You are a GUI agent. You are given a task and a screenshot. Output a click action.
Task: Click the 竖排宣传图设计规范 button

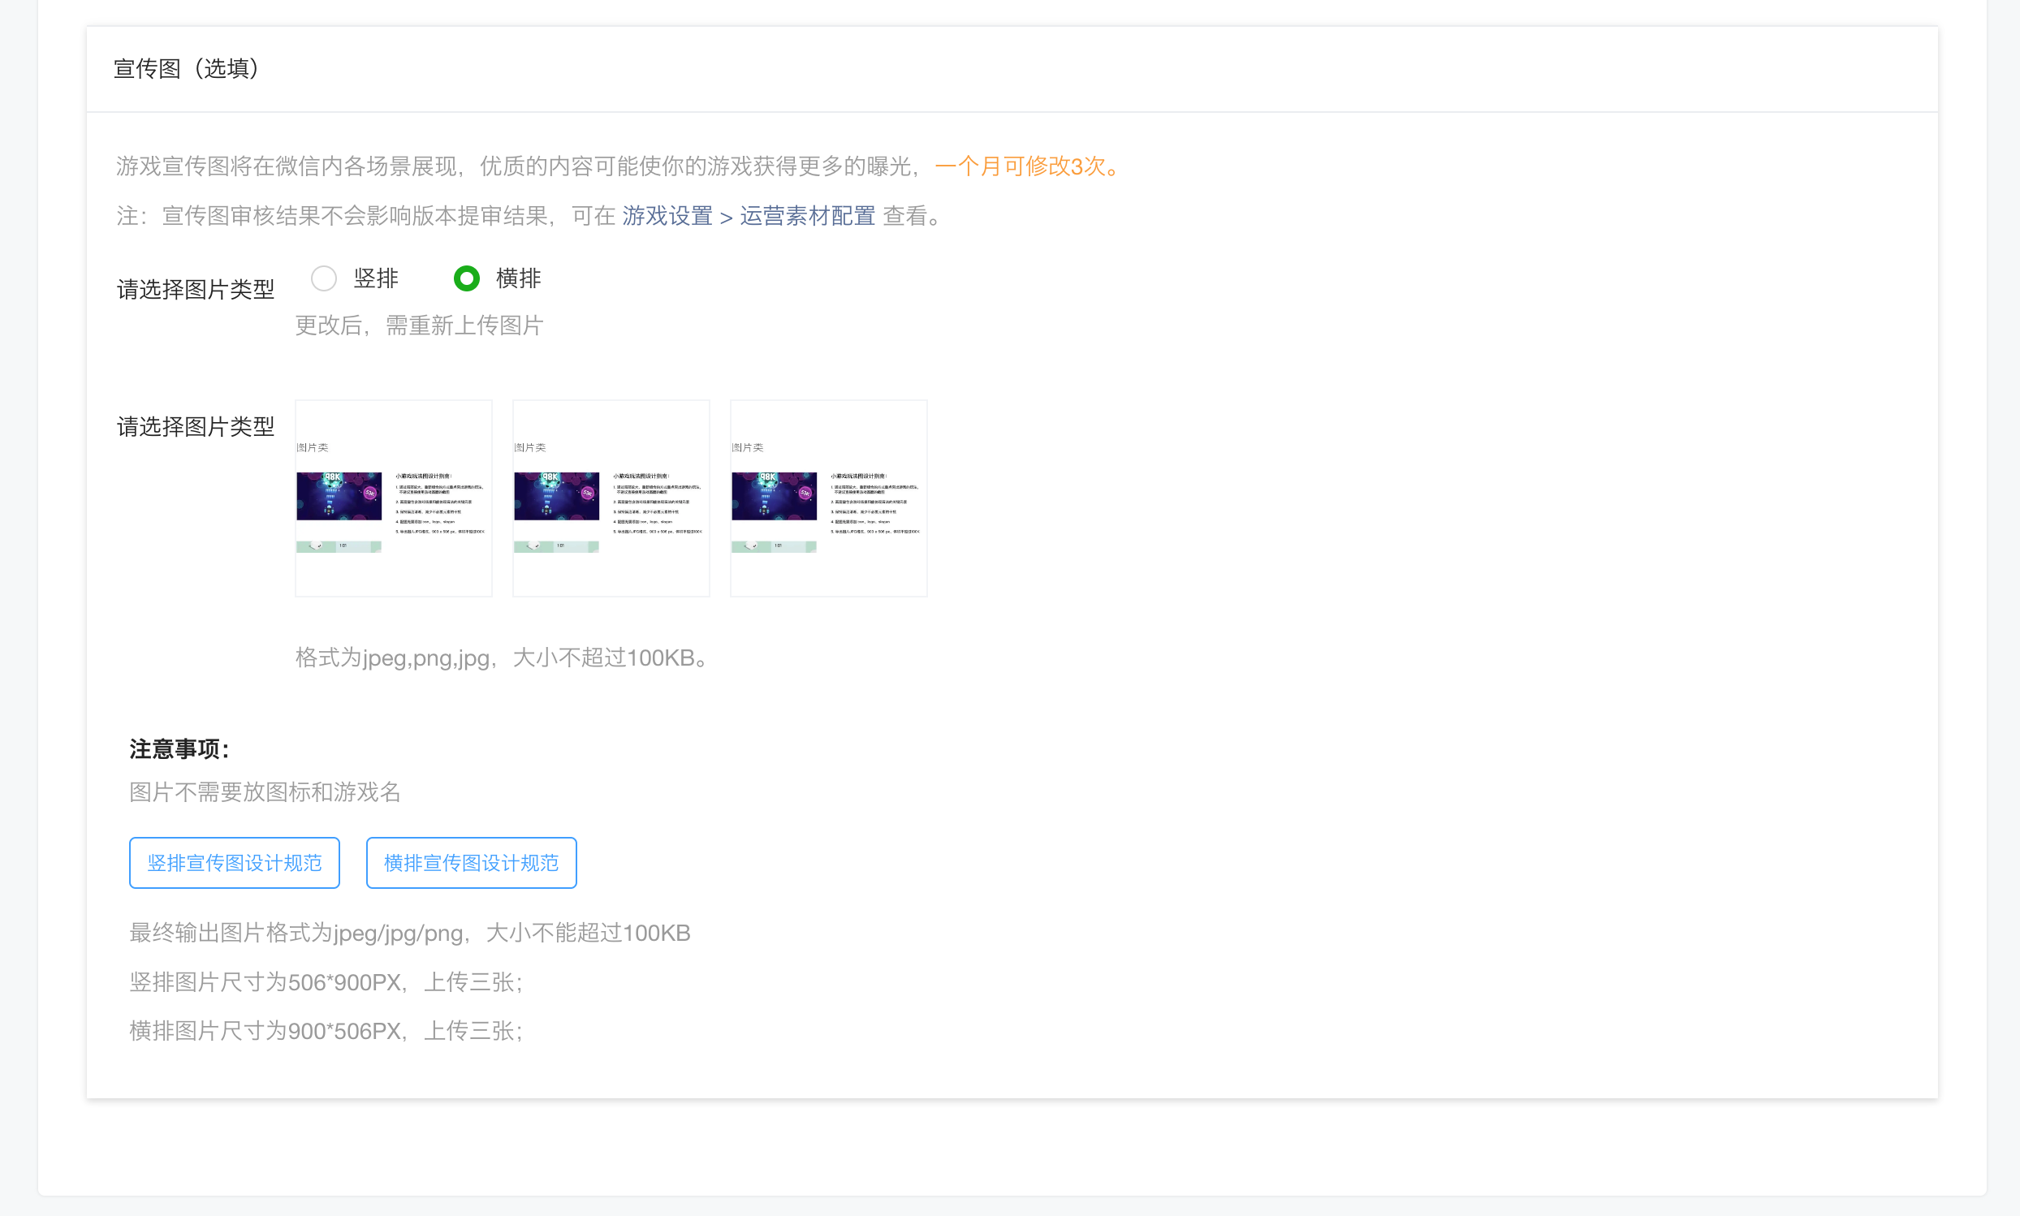tap(235, 863)
